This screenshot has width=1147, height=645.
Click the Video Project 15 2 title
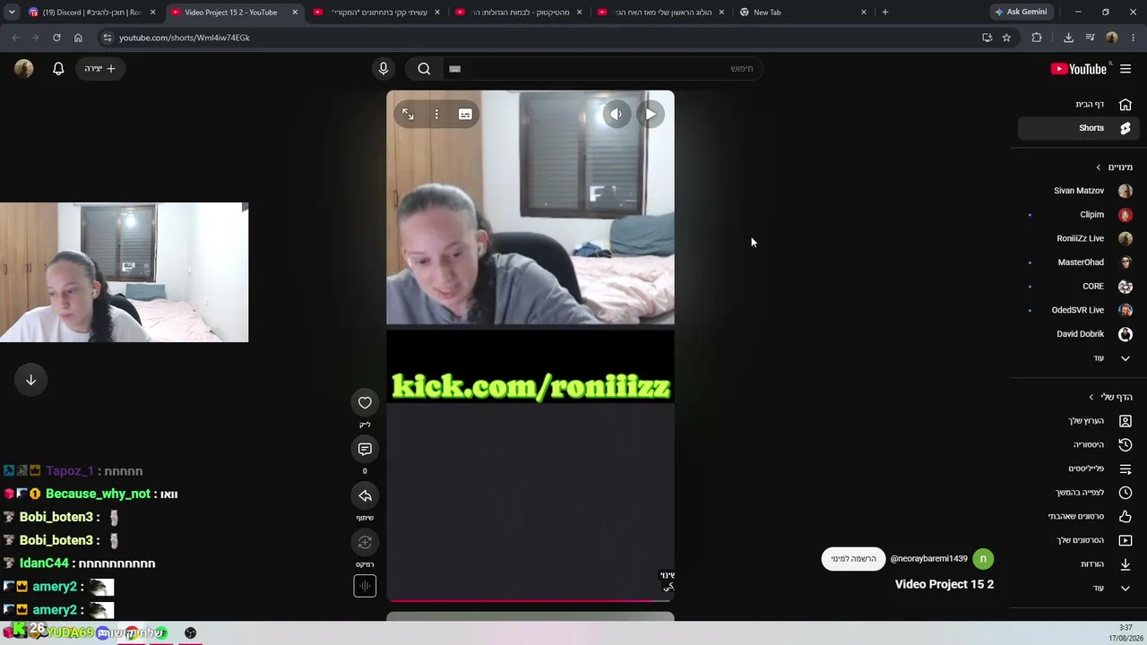944,584
